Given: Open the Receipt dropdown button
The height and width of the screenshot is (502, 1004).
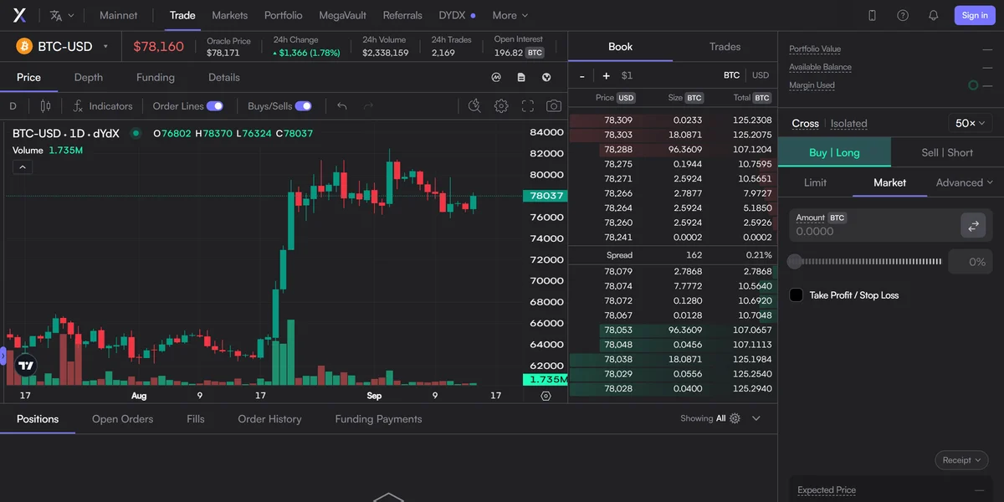Looking at the screenshot, I should point(961,460).
